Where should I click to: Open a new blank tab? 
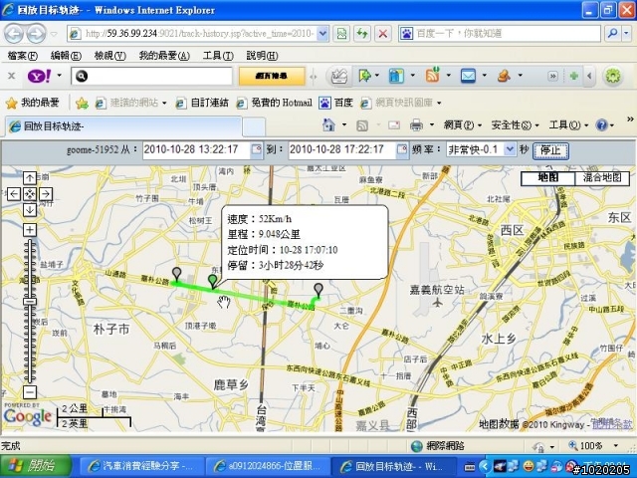click(x=255, y=126)
